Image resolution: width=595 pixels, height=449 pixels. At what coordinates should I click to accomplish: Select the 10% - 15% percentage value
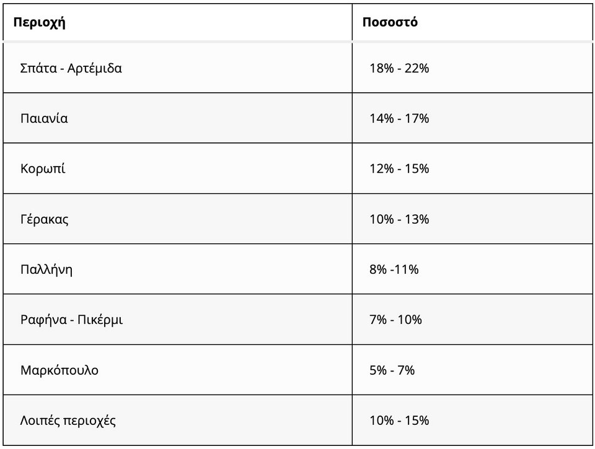click(x=399, y=421)
